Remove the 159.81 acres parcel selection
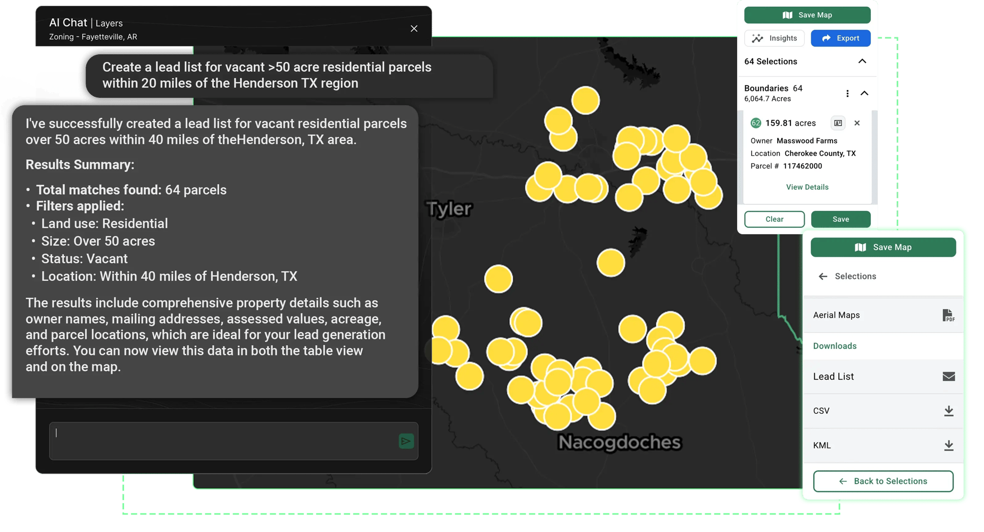The width and height of the screenshot is (984, 532). [857, 123]
